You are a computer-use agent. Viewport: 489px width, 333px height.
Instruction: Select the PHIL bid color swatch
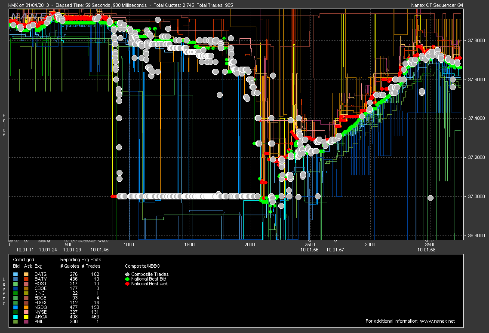click(15, 321)
